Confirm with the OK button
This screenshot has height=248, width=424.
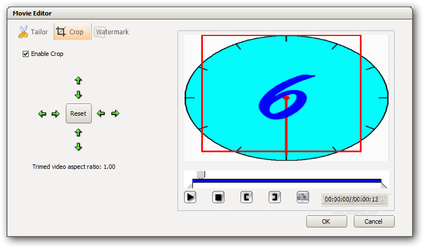pos(326,221)
